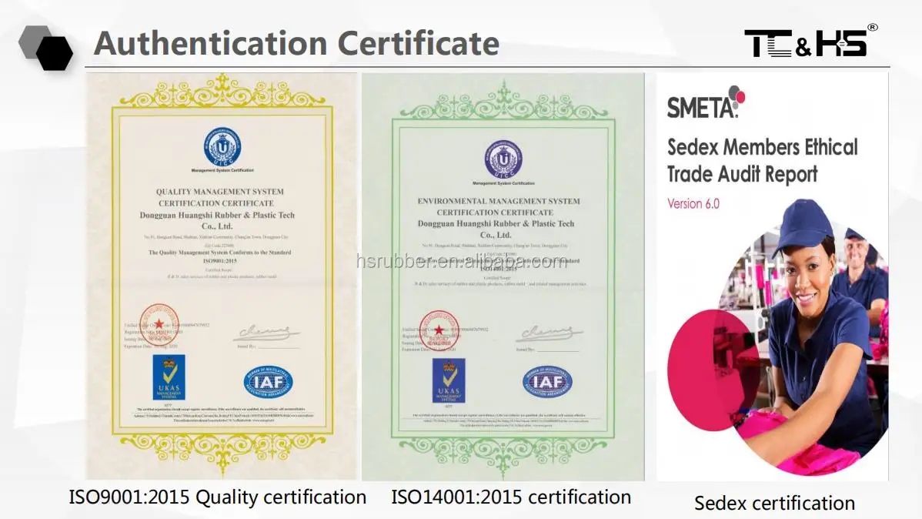Click the UKAS logo on the environmental certificate
This screenshot has height=519, width=922.
tap(449, 380)
